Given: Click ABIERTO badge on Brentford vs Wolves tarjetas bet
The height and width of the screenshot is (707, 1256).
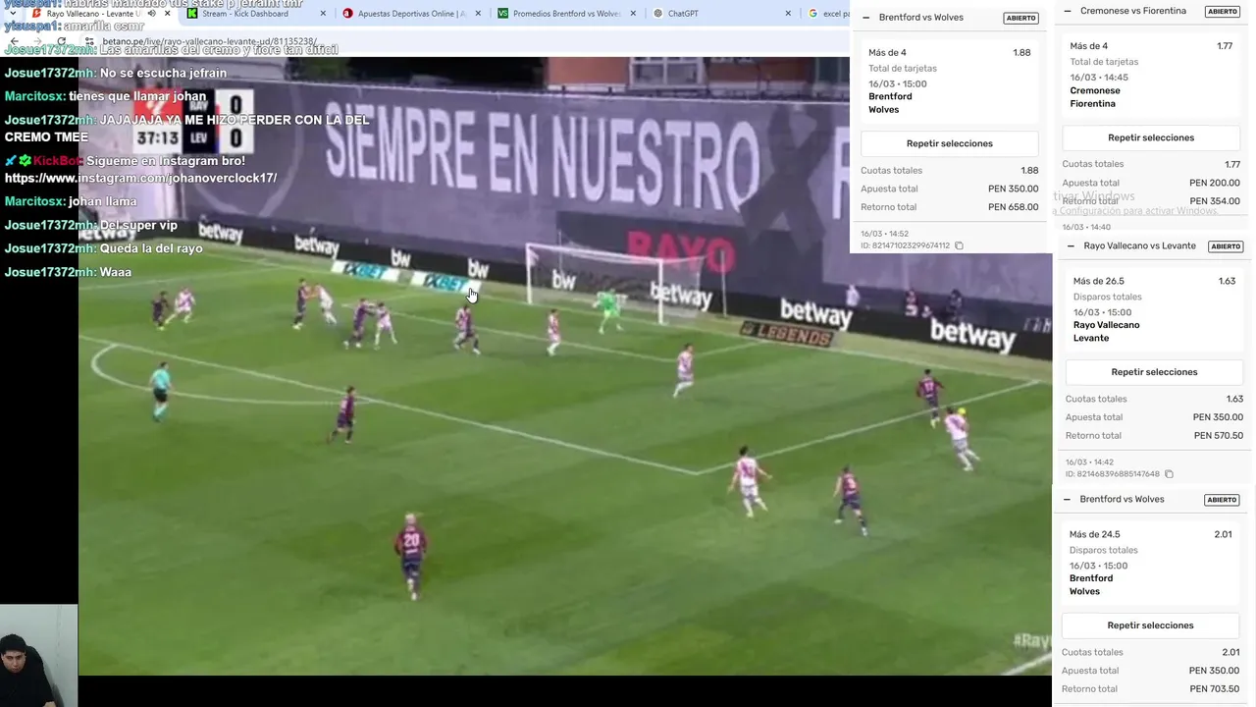Looking at the screenshot, I should point(1020,18).
